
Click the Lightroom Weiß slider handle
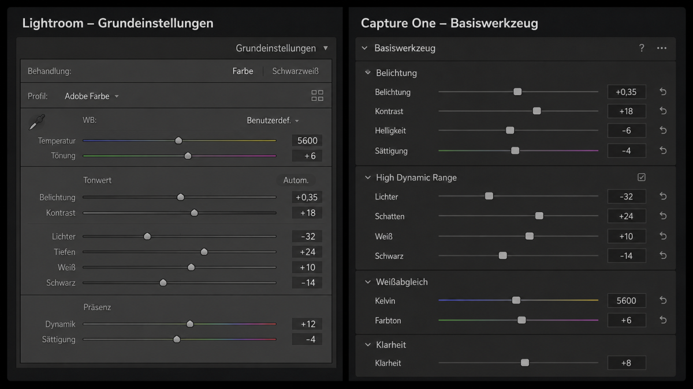(x=191, y=267)
